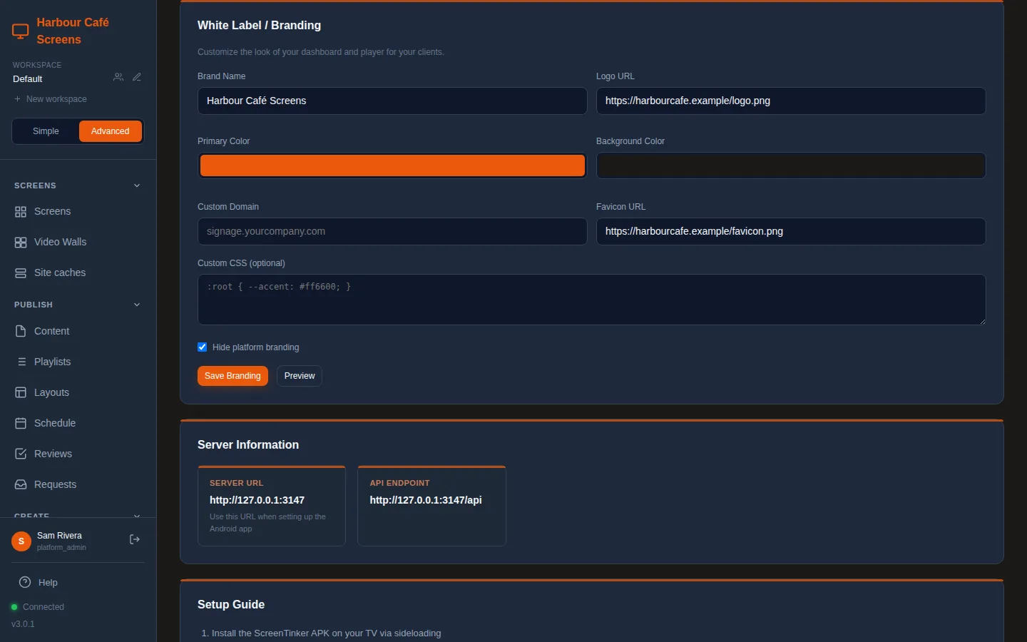Click the Requests inbox icon in sidebar
The width and height of the screenshot is (1027, 642).
21,484
